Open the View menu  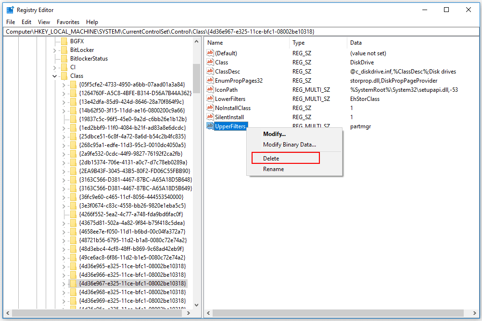pos(44,22)
